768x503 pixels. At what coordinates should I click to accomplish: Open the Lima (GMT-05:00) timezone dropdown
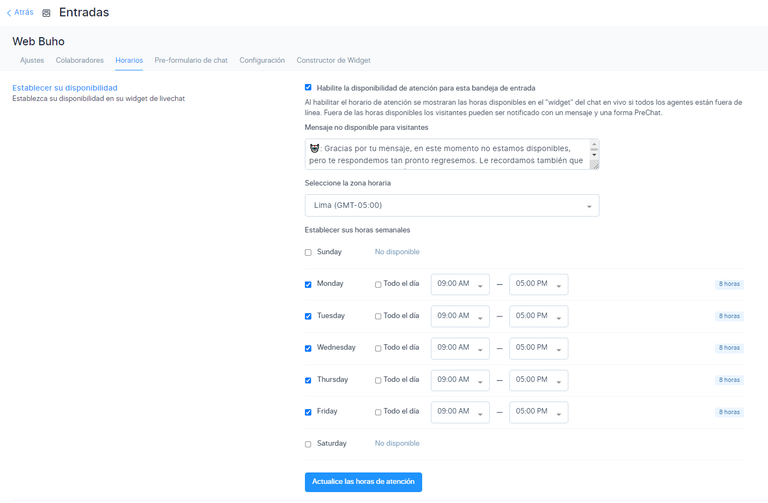[x=452, y=206]
